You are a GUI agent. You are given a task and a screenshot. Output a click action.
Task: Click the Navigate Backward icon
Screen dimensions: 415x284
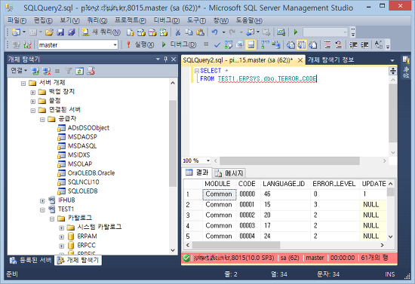pos(249,32)
